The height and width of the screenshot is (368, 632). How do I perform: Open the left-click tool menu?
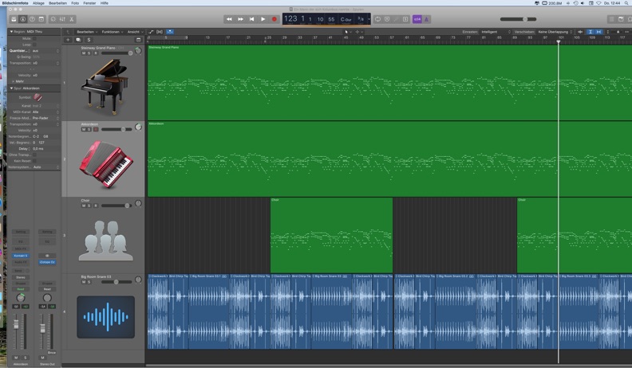pyautogui.click(x=347, y=32)
